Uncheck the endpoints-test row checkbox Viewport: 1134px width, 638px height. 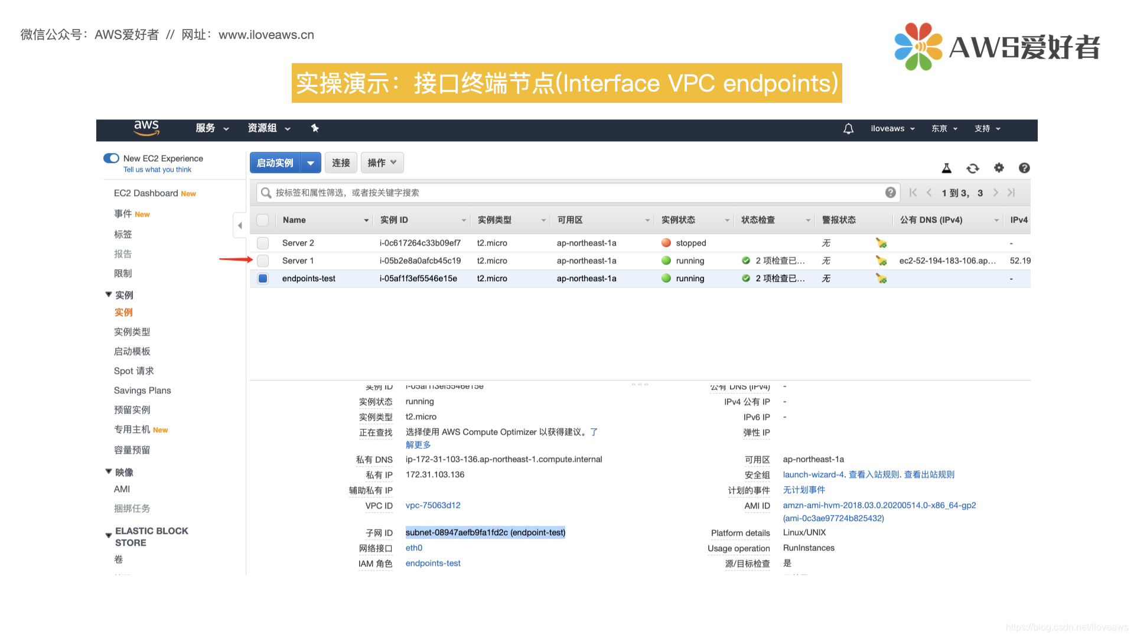pyautogui.click(x=263, y=278)
